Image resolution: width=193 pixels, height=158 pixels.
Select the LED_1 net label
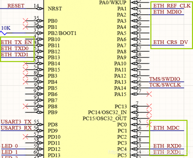[x=9, y=152]
